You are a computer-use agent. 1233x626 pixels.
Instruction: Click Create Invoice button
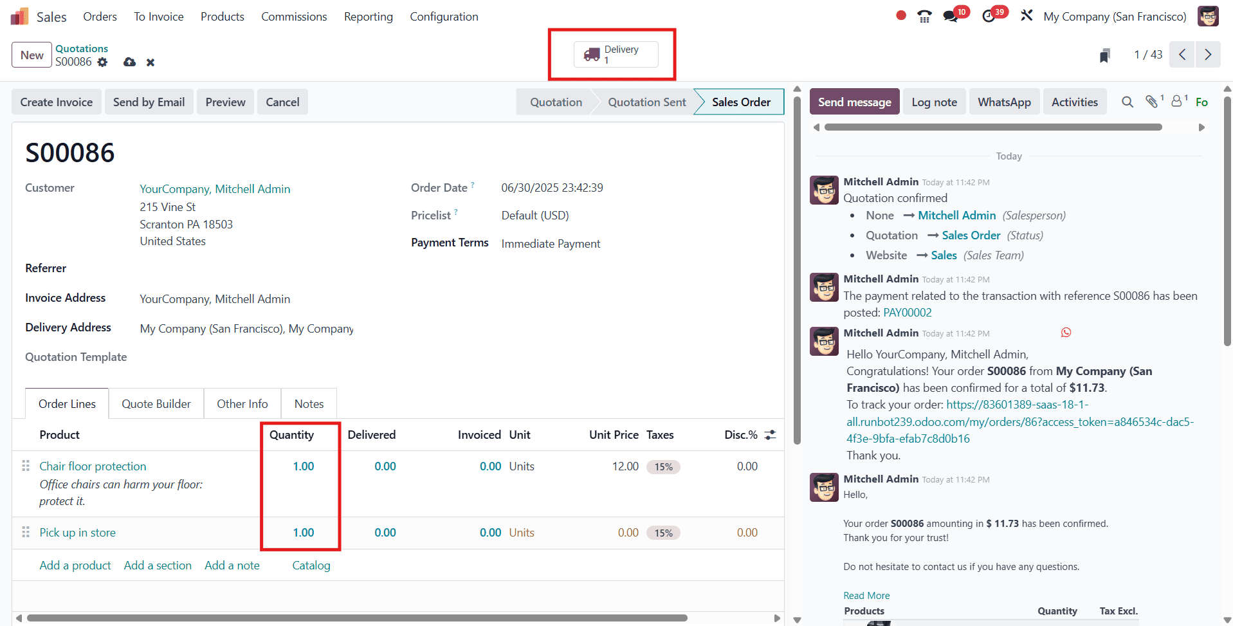[57, 102]
